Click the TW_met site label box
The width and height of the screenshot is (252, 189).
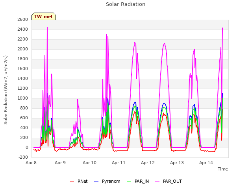(44, 17)
